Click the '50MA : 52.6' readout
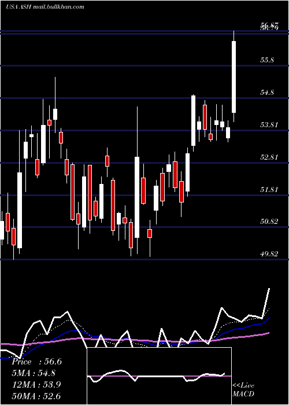The width and height of the screenshot is (289, 405). (36, 396)
